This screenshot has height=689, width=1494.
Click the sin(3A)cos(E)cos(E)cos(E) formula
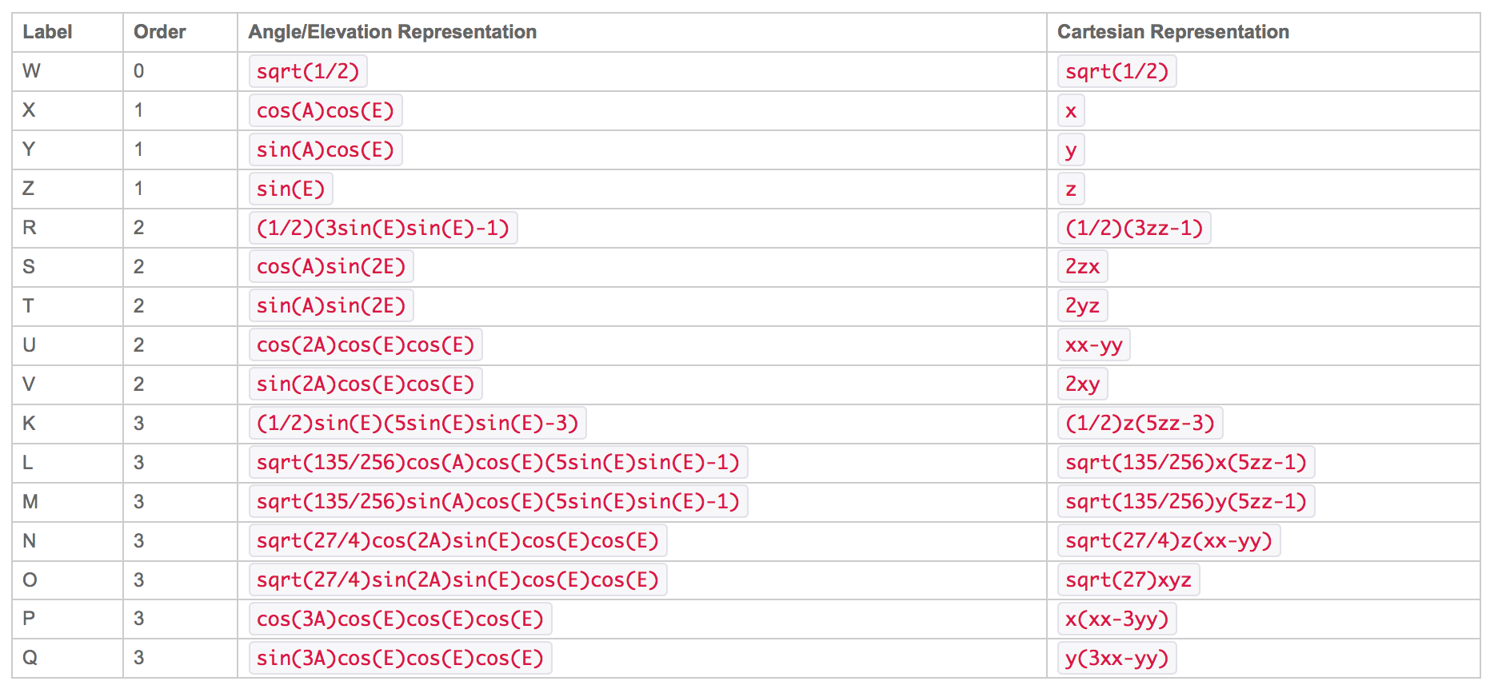coord(400,658)
